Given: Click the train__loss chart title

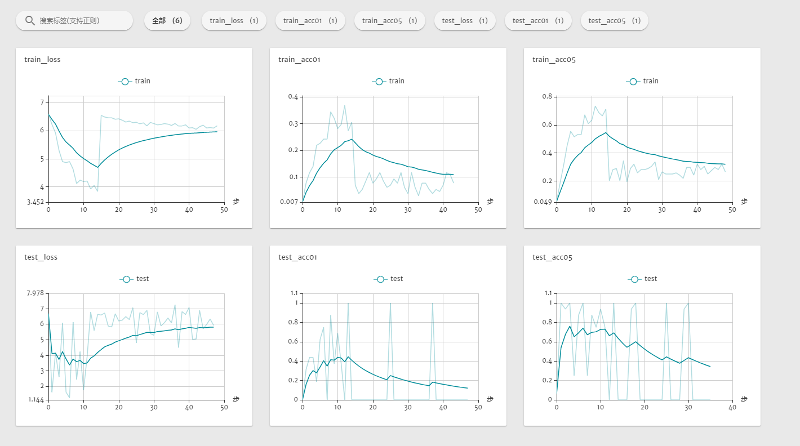Looking at the screenshot, I should tap(42, 59).
